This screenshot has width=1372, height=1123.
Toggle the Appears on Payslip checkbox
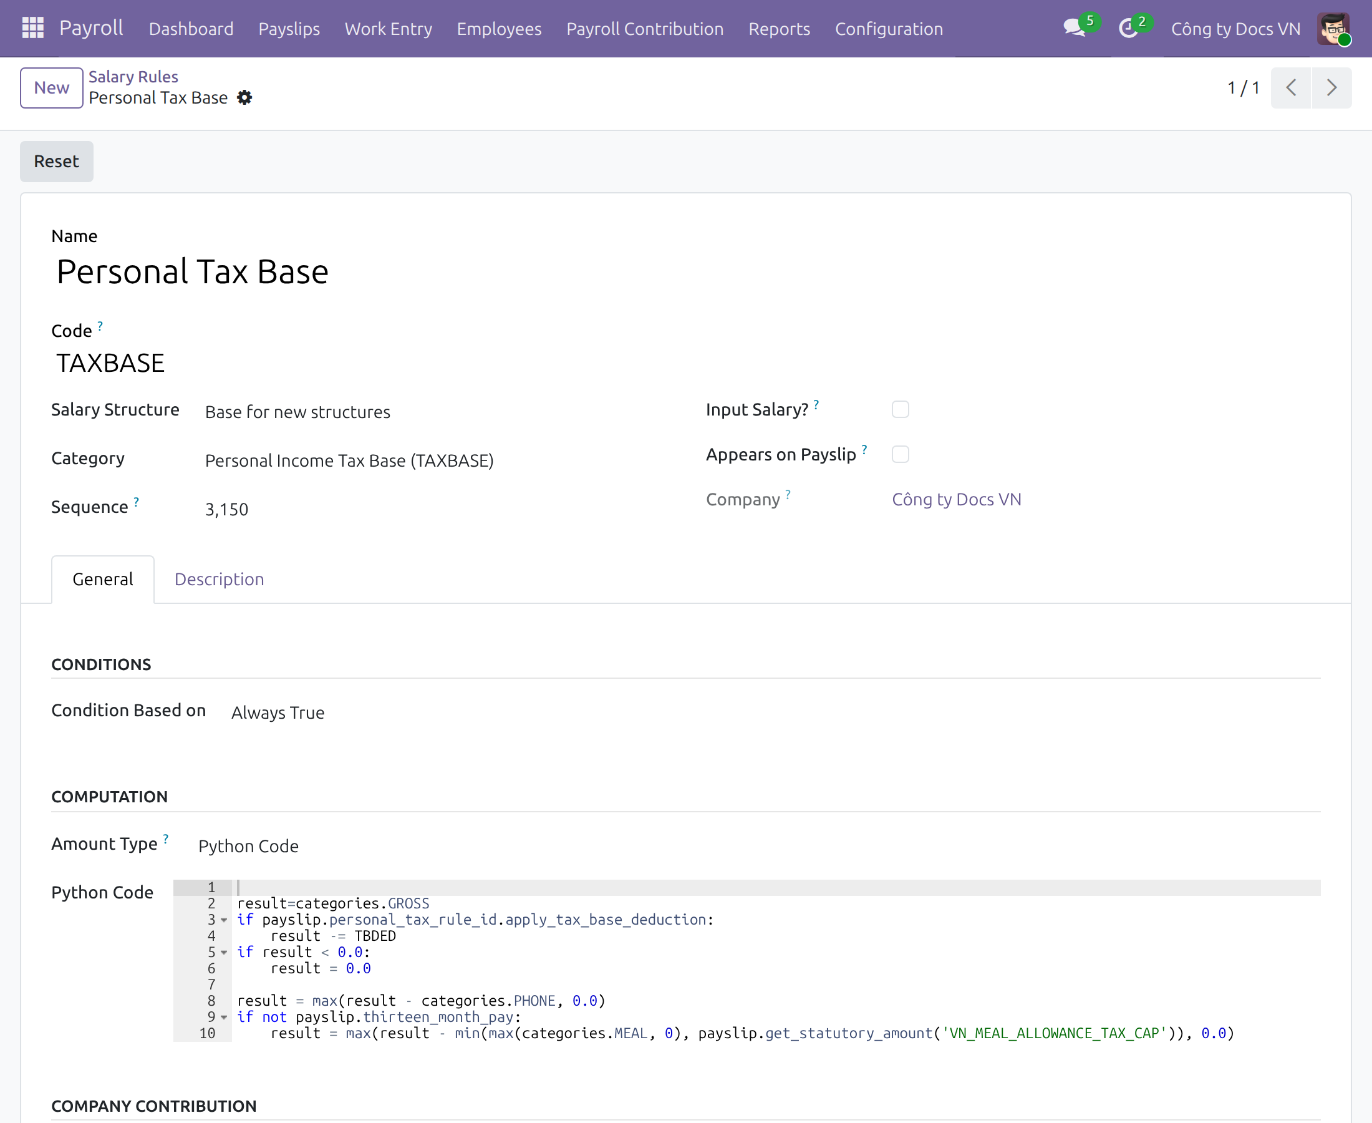[900, 454]
